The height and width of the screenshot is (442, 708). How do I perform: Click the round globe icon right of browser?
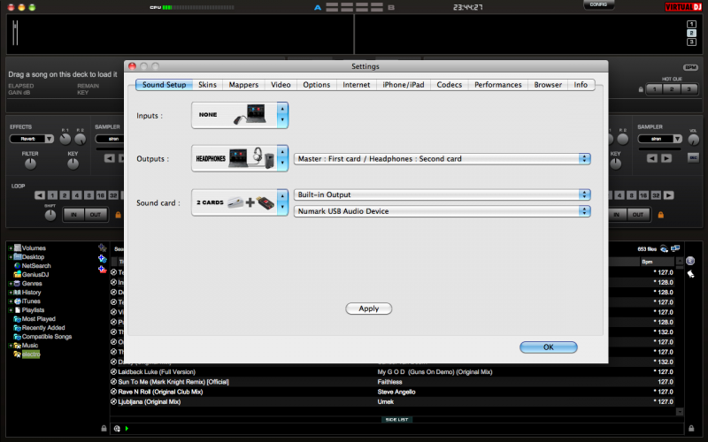click(x=690, y=261)
